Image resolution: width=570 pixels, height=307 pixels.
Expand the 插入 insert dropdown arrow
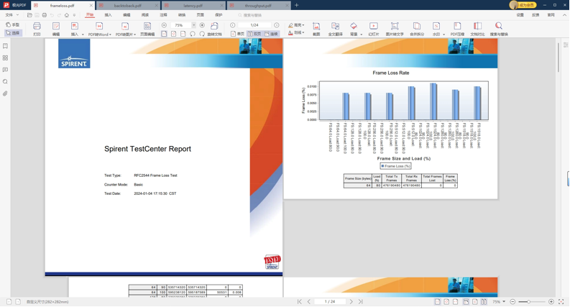click(83, 35)
